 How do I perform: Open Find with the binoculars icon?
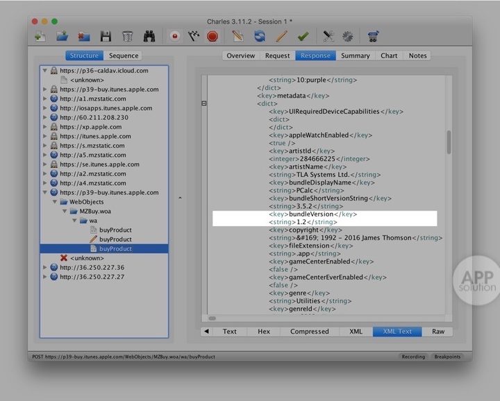pos(149,36)
